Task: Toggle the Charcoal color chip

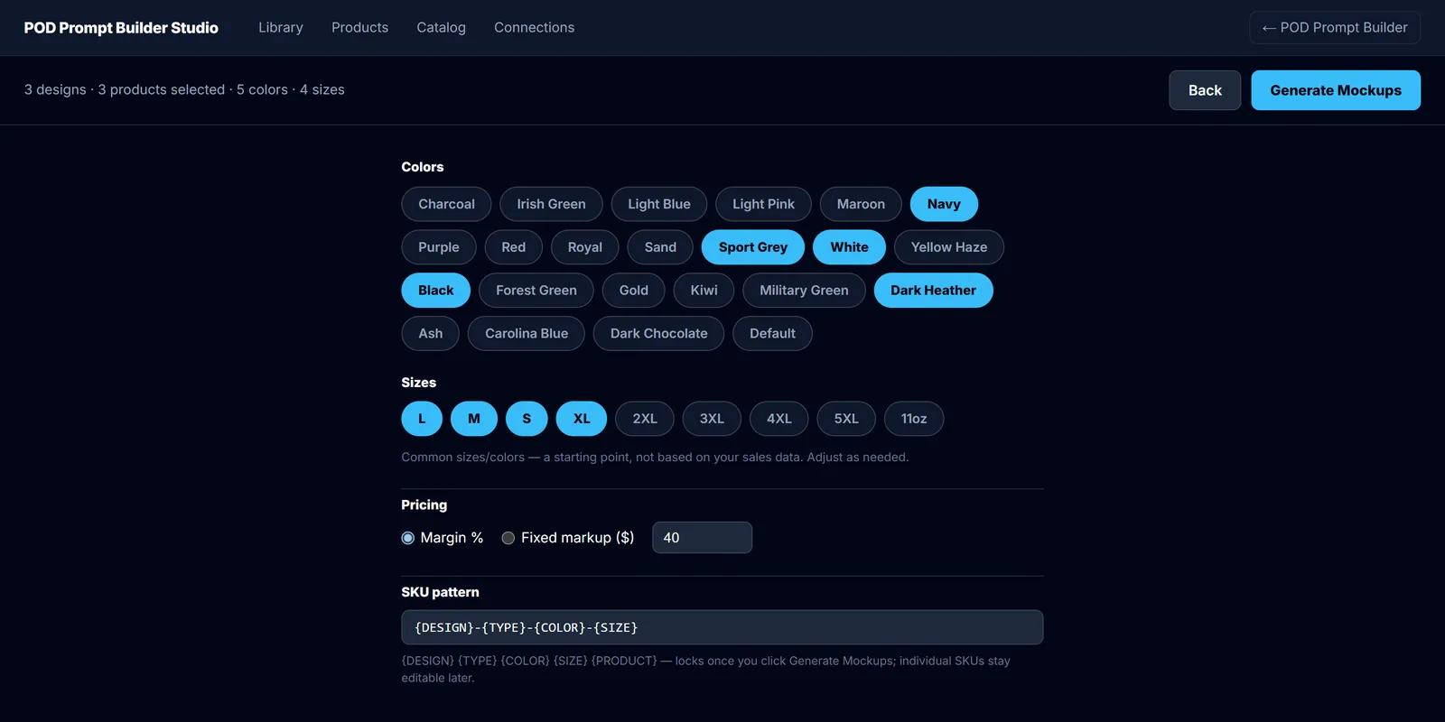Action: [x=446, y=204]
